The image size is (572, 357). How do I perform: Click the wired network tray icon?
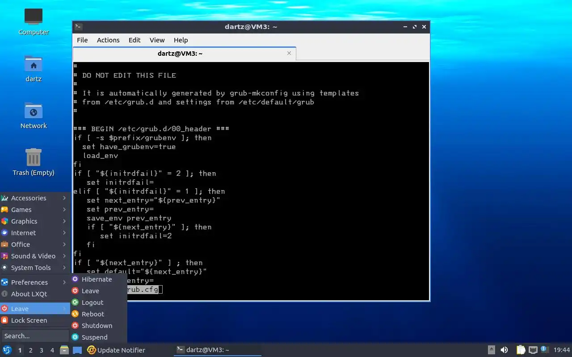click(x=533, y=350)
